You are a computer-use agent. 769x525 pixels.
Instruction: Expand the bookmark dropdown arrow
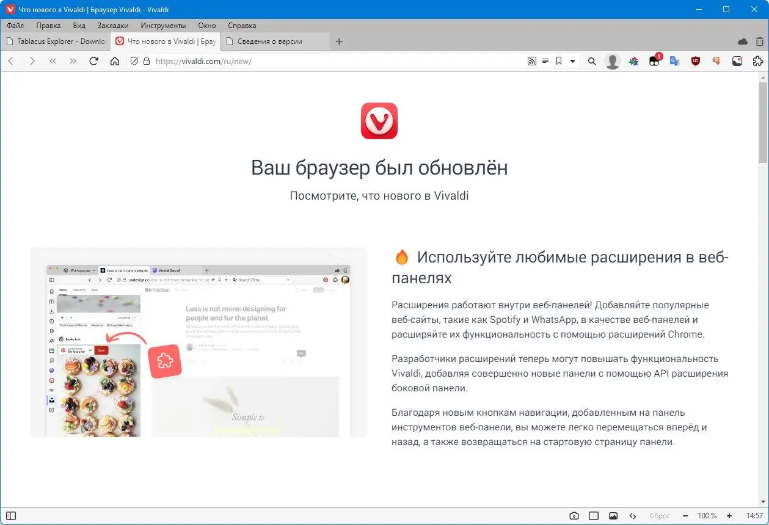(572, 61)
